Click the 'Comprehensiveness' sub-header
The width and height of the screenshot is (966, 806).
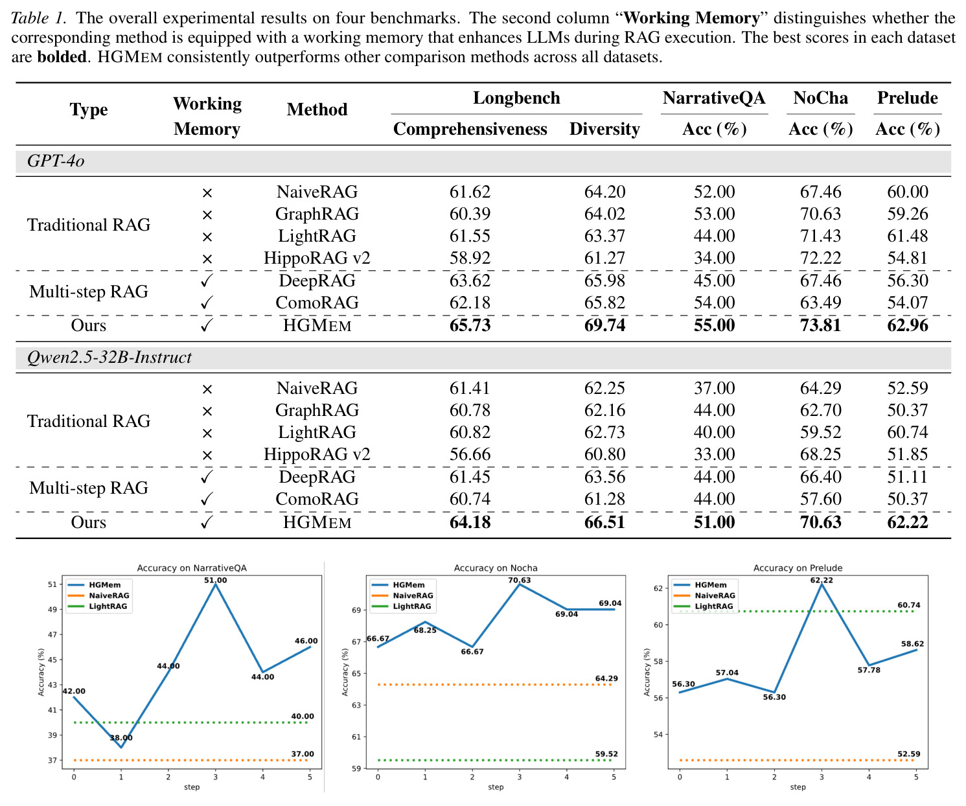[x=470, y=130]
